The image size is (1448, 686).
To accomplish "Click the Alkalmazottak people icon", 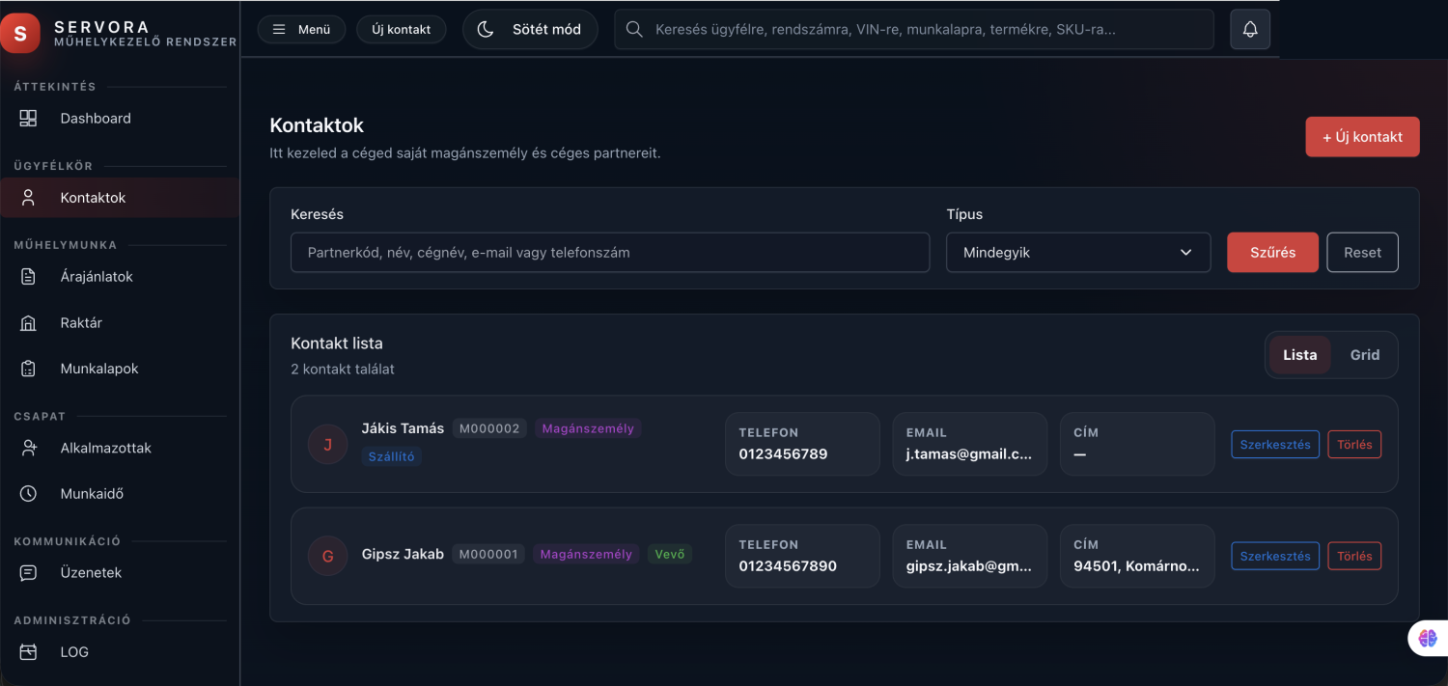I will click(x=28, y=448).
